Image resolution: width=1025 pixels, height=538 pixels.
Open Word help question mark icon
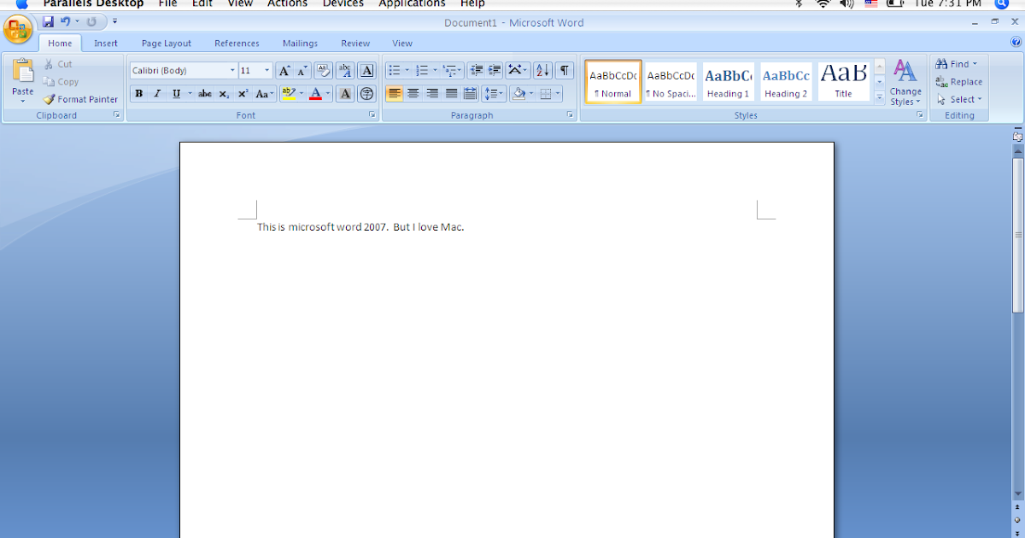1016,42
